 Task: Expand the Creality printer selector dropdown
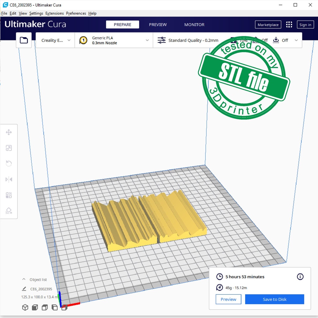[55, 40]
